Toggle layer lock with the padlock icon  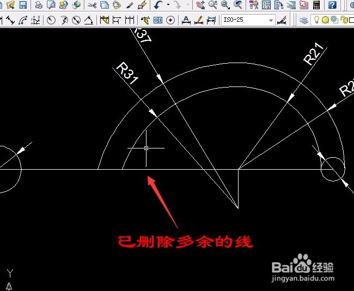click(x=344, y=20)
